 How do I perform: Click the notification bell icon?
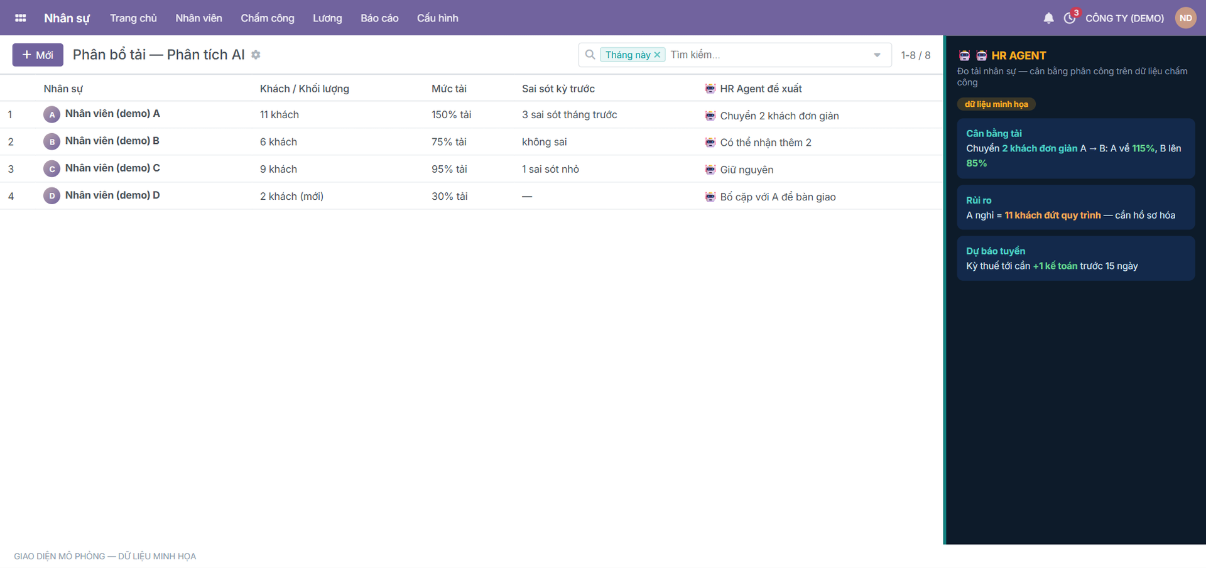[1048, 18]
